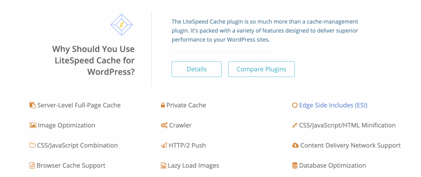421x177 pixels.
Task: Click the Browser Cache Support code icon
Action: pyautogui.click(x=32, y=166)
